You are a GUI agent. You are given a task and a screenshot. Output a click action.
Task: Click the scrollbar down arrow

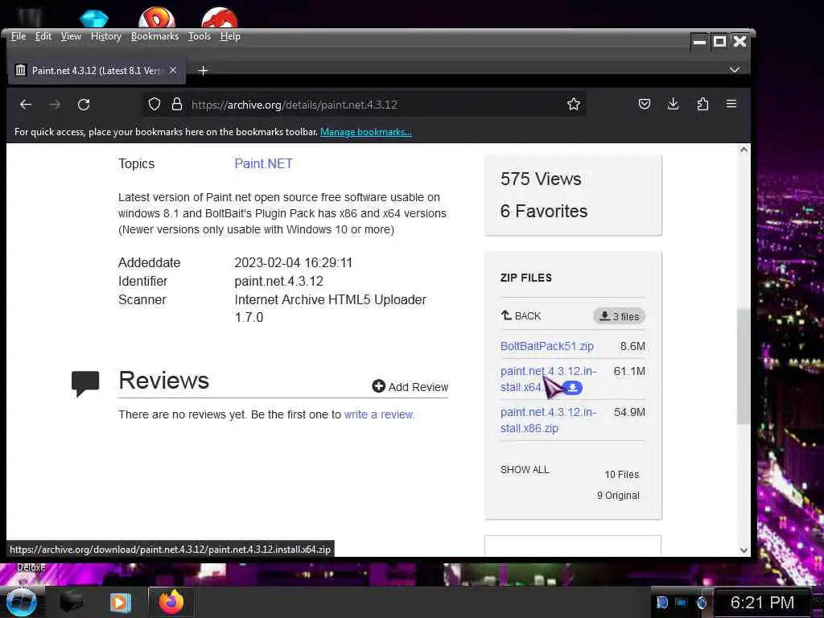click(743, 550)
